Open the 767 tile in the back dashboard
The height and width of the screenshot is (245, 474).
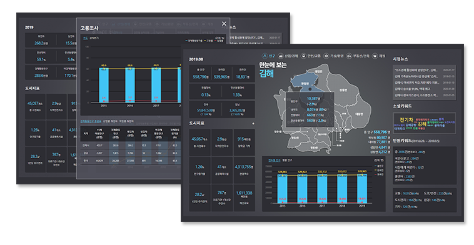56,160
